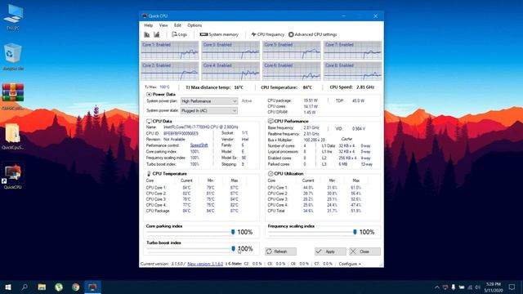Select This PC desktop icon
Image resolution: width=523 pixels, height=294 pixels.
(x=13, y=17)
